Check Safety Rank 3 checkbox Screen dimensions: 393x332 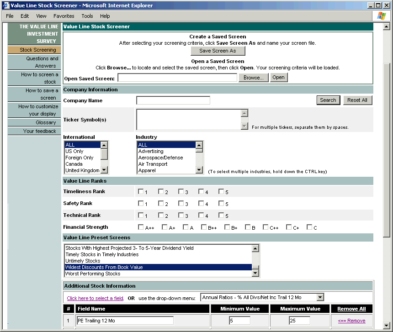tap(181, 203)
